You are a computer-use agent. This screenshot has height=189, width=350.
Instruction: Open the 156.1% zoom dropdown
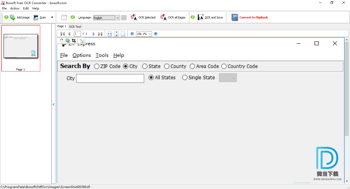point(144,34)
